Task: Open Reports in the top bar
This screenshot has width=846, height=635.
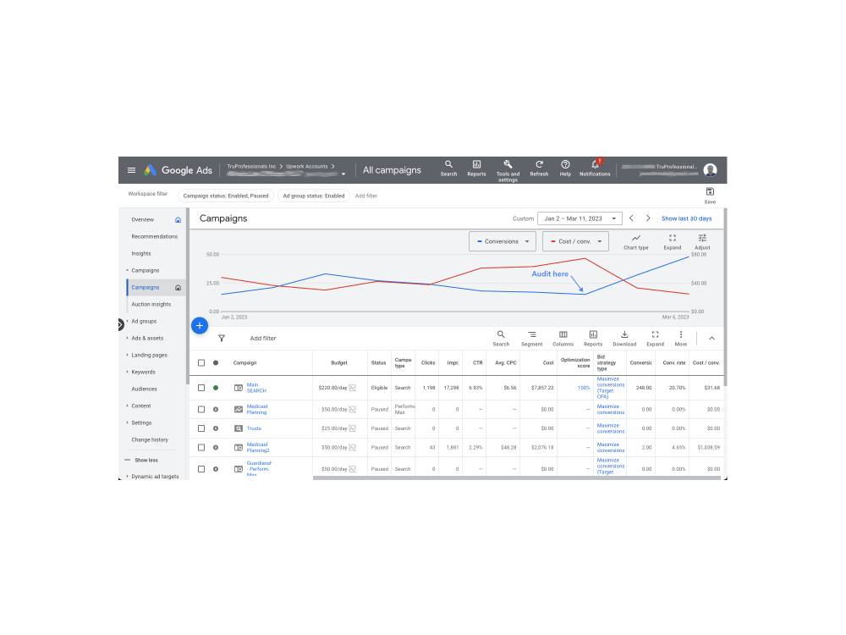Action: (476, 168)
